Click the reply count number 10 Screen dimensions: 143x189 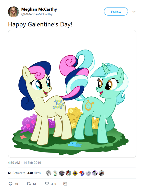tap(16, 184)
